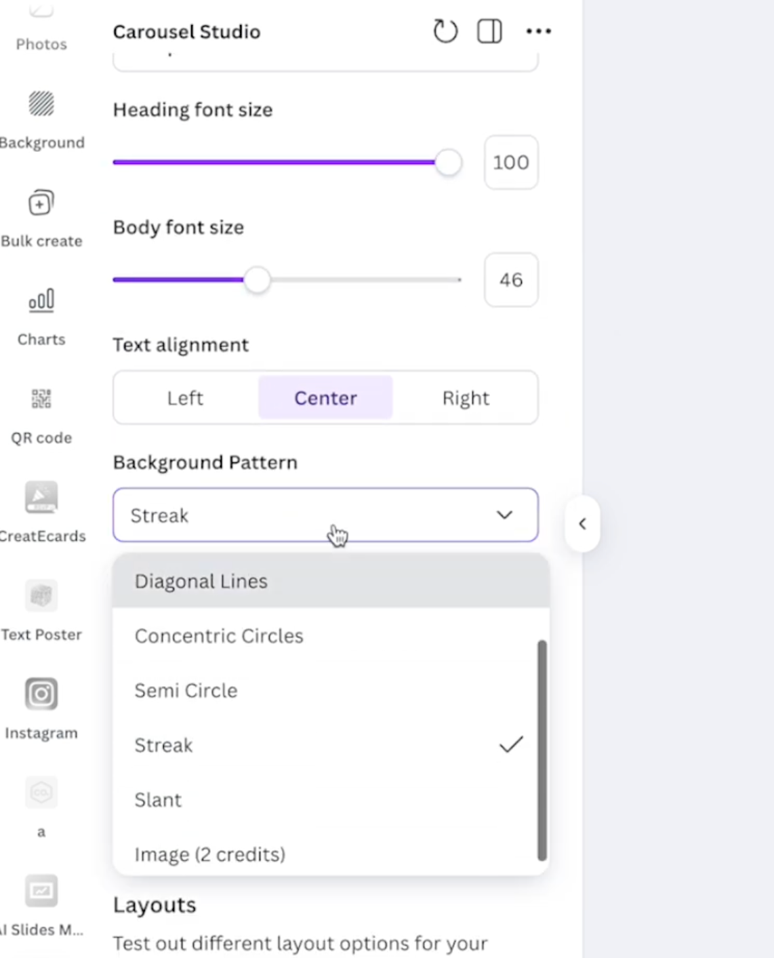Choose the Image (2 credits) pattern option

click(209, 854)
